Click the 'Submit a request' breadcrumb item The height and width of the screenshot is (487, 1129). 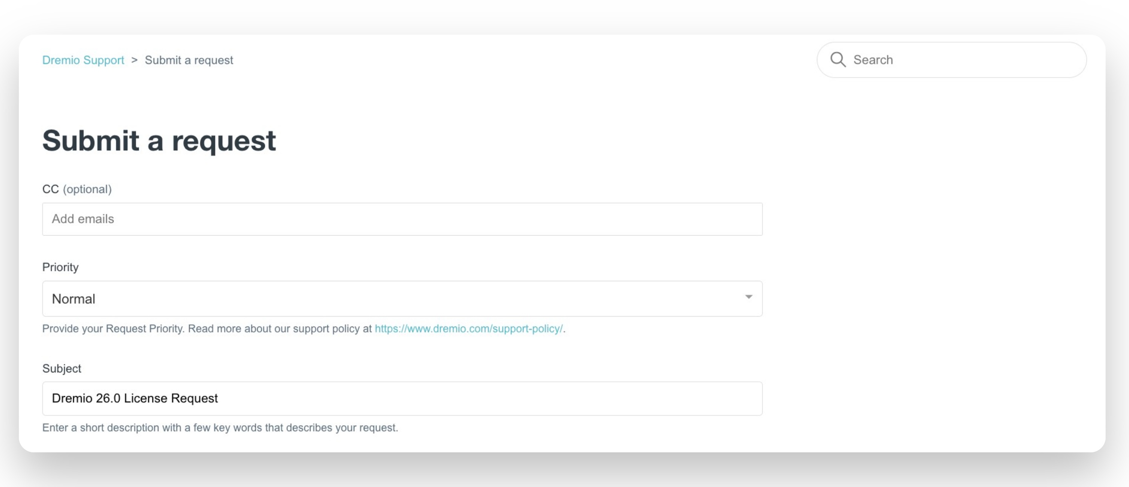[x=189, y=60]
